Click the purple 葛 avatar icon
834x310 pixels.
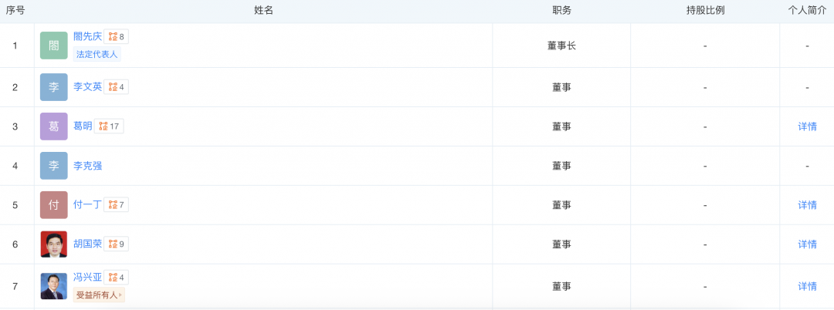54,126
